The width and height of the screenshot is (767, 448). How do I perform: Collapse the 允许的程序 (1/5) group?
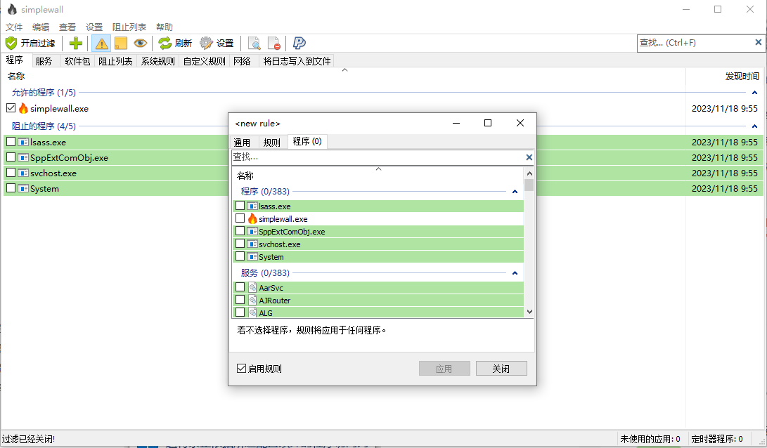click(755, 93)
